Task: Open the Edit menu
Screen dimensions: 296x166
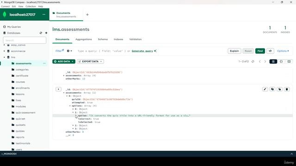Action: 14,6
